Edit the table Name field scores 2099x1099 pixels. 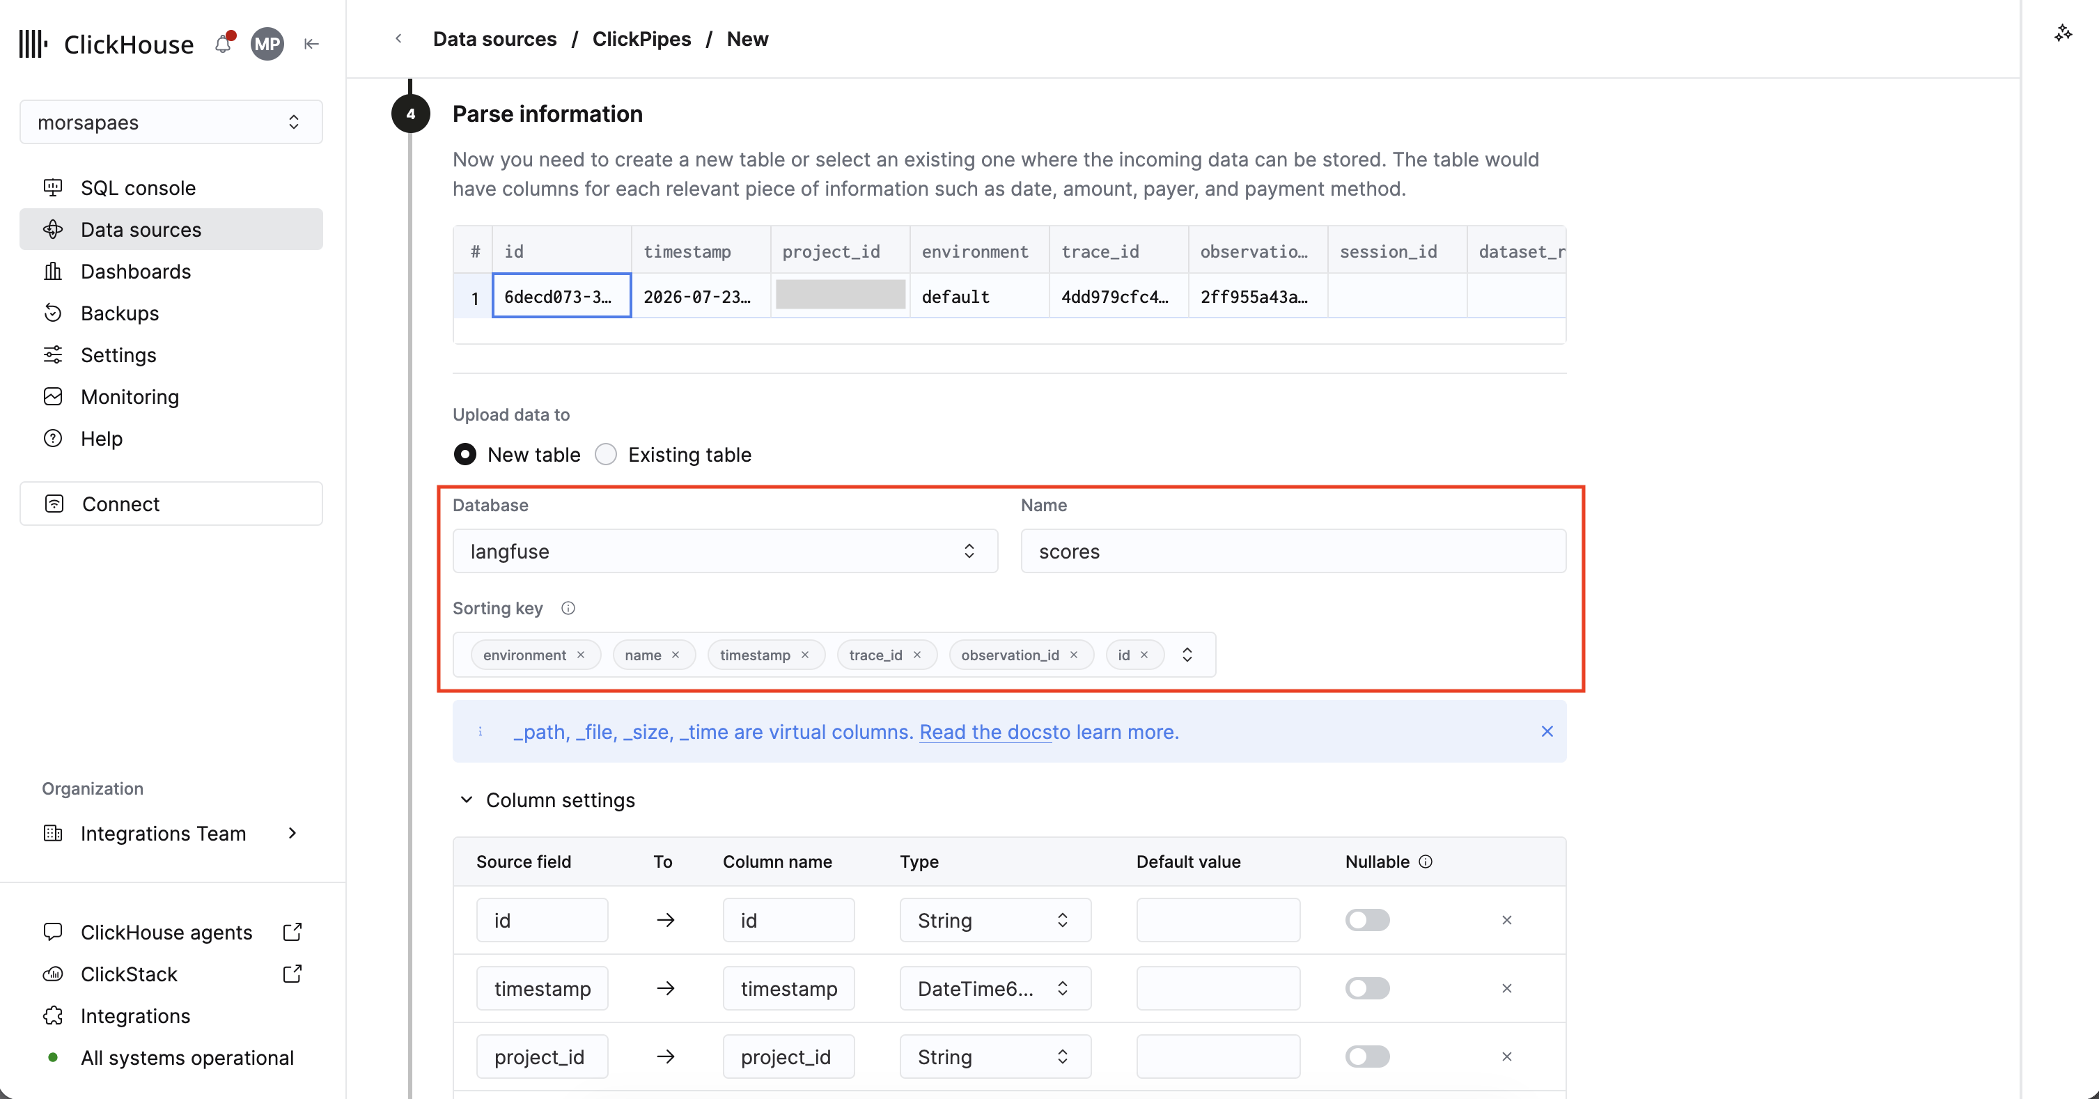(1293, 552)
